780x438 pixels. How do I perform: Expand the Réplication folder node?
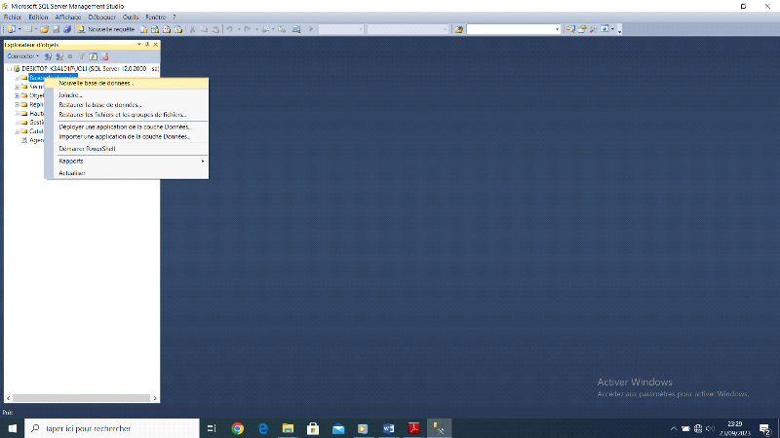click(17, 105)
